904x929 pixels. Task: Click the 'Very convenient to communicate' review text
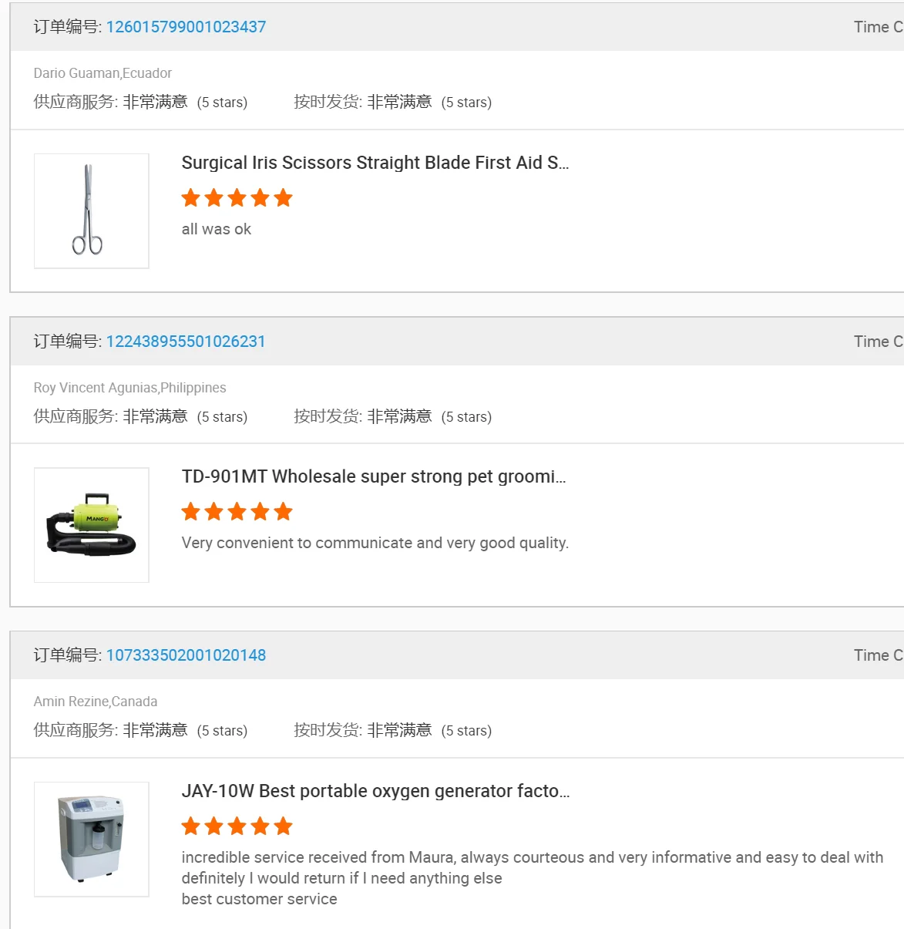pyautogui.click(x=375, y=543)
